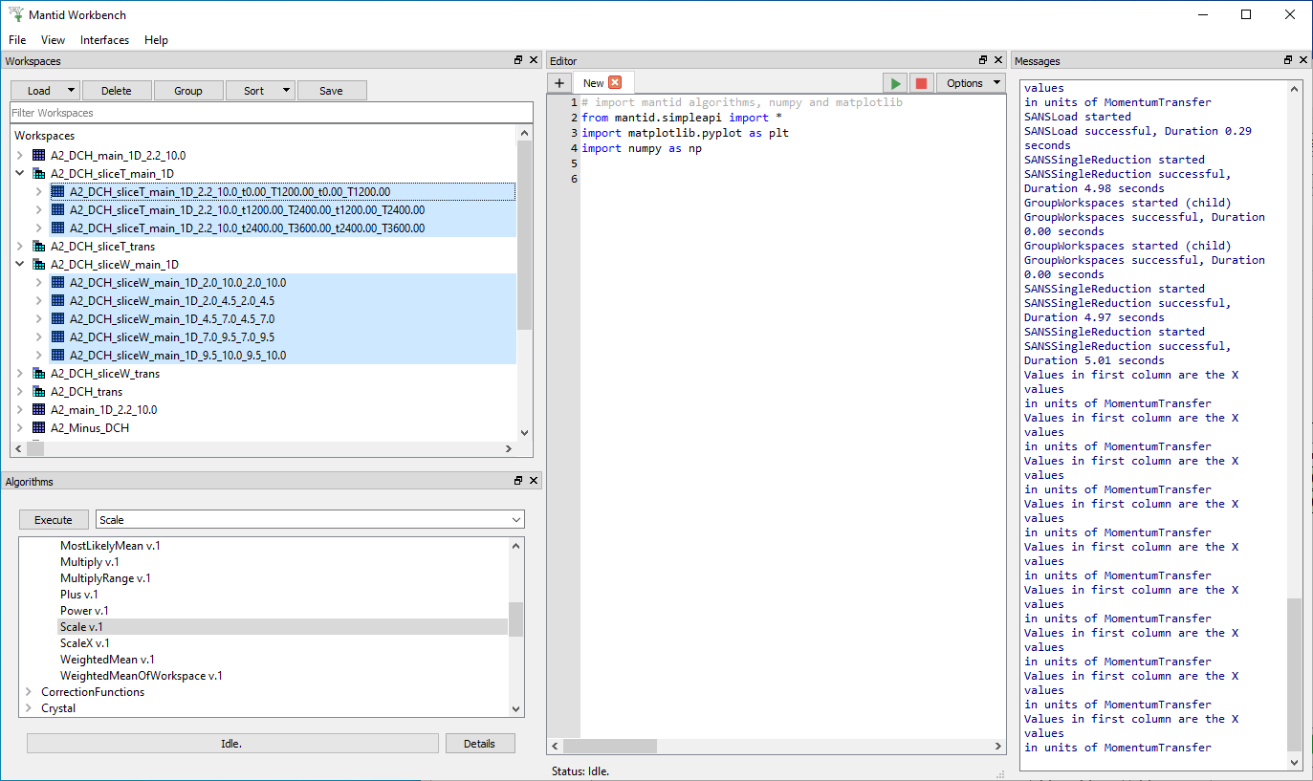Open the File menu
The image size is (1313, 781).
(17, 40)
